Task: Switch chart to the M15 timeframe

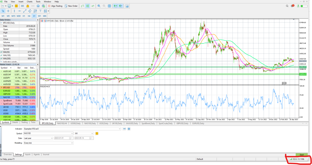Action: [13, 16]
